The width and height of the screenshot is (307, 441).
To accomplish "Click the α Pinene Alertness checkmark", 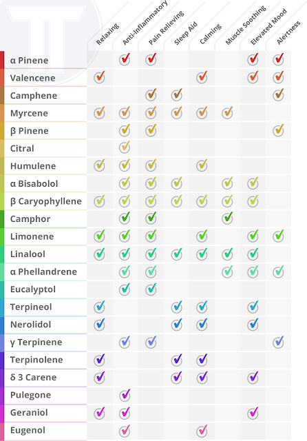I will [278, 59].
